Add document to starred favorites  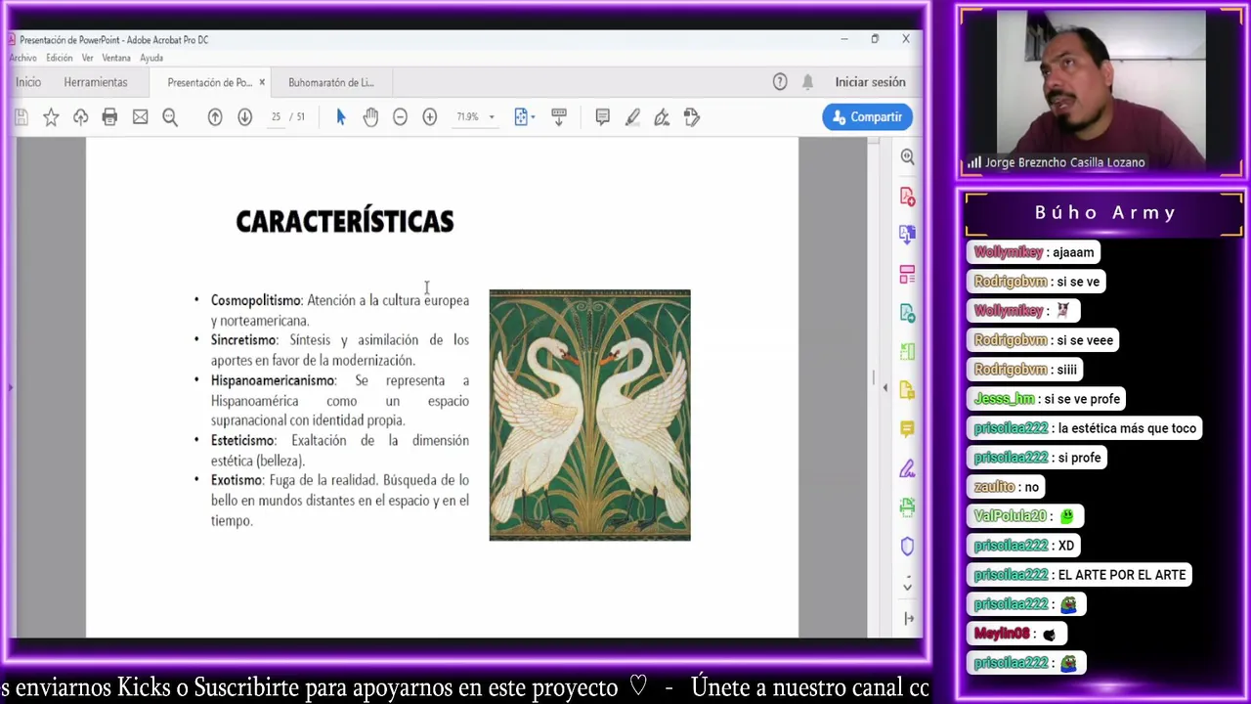pyautogui.click(x=51, y=117)
